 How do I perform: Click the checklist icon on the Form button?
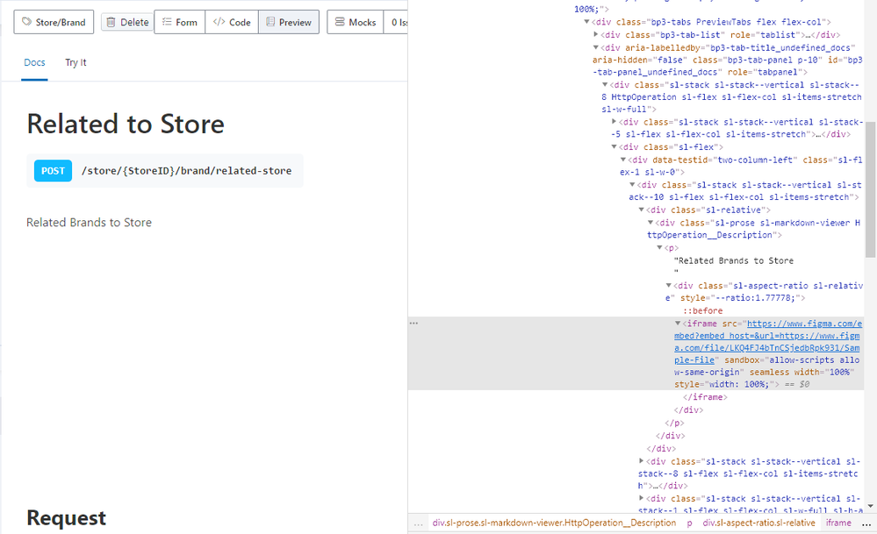coord(166,22)
